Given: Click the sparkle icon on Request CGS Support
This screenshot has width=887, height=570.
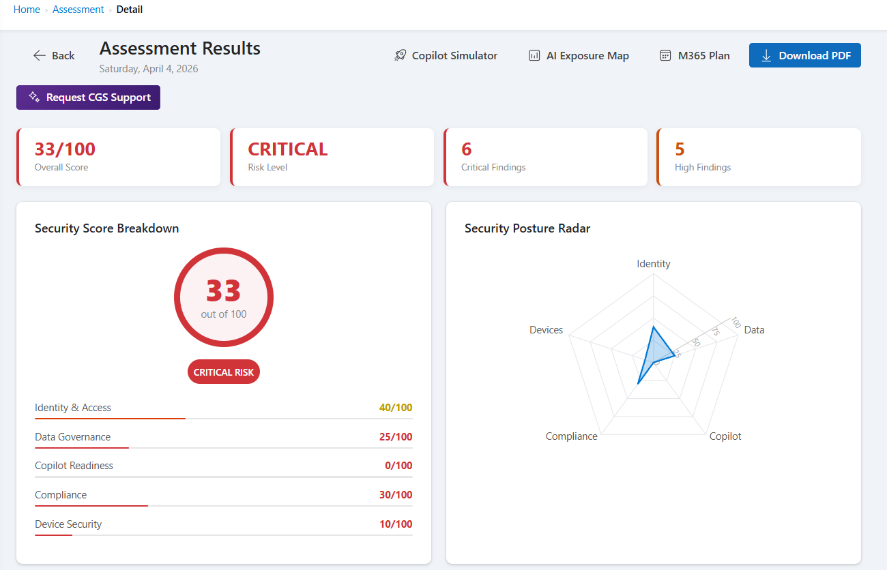Looking at the screenshot, I should (33, 97).
